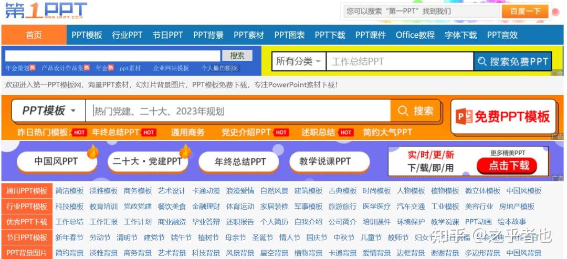
Task: Click the 教学说课PPT pill button
Action: pos(329,161)
